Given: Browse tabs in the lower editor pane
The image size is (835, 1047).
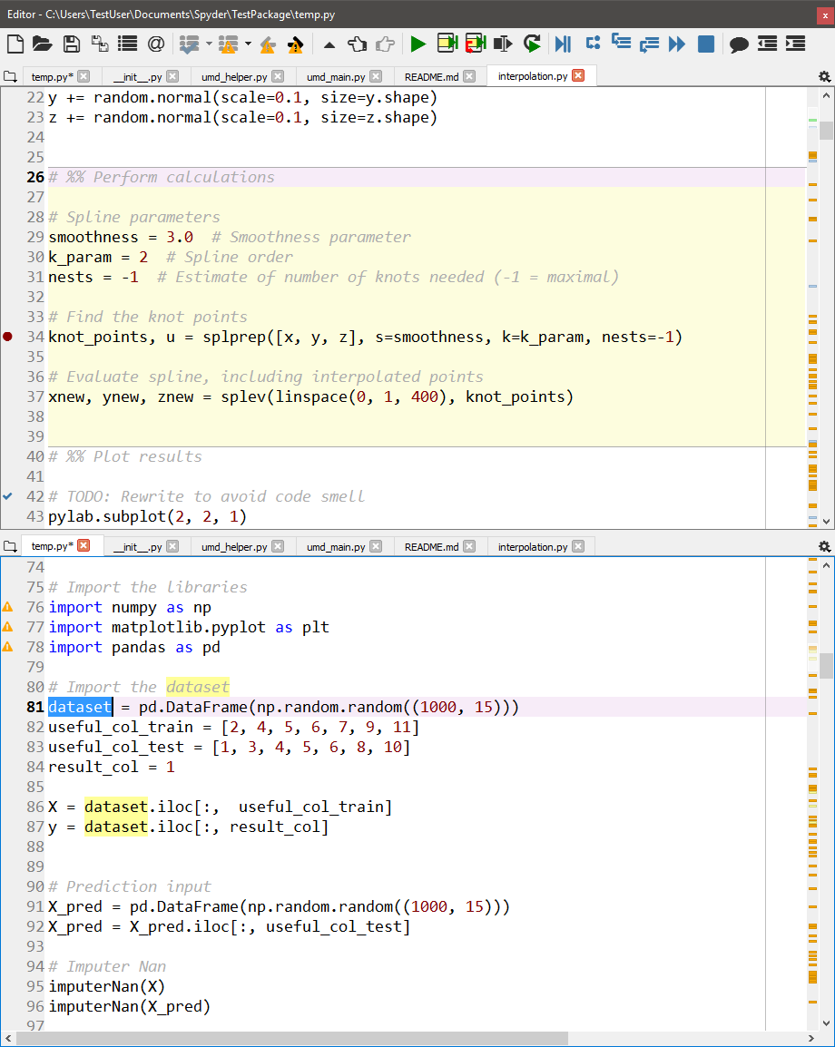Looking at the screenshot, I should pyautogui.click(x=10, y=546).
